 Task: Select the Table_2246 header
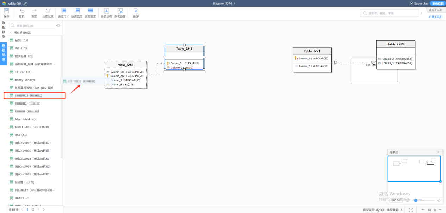pos(184,49)
